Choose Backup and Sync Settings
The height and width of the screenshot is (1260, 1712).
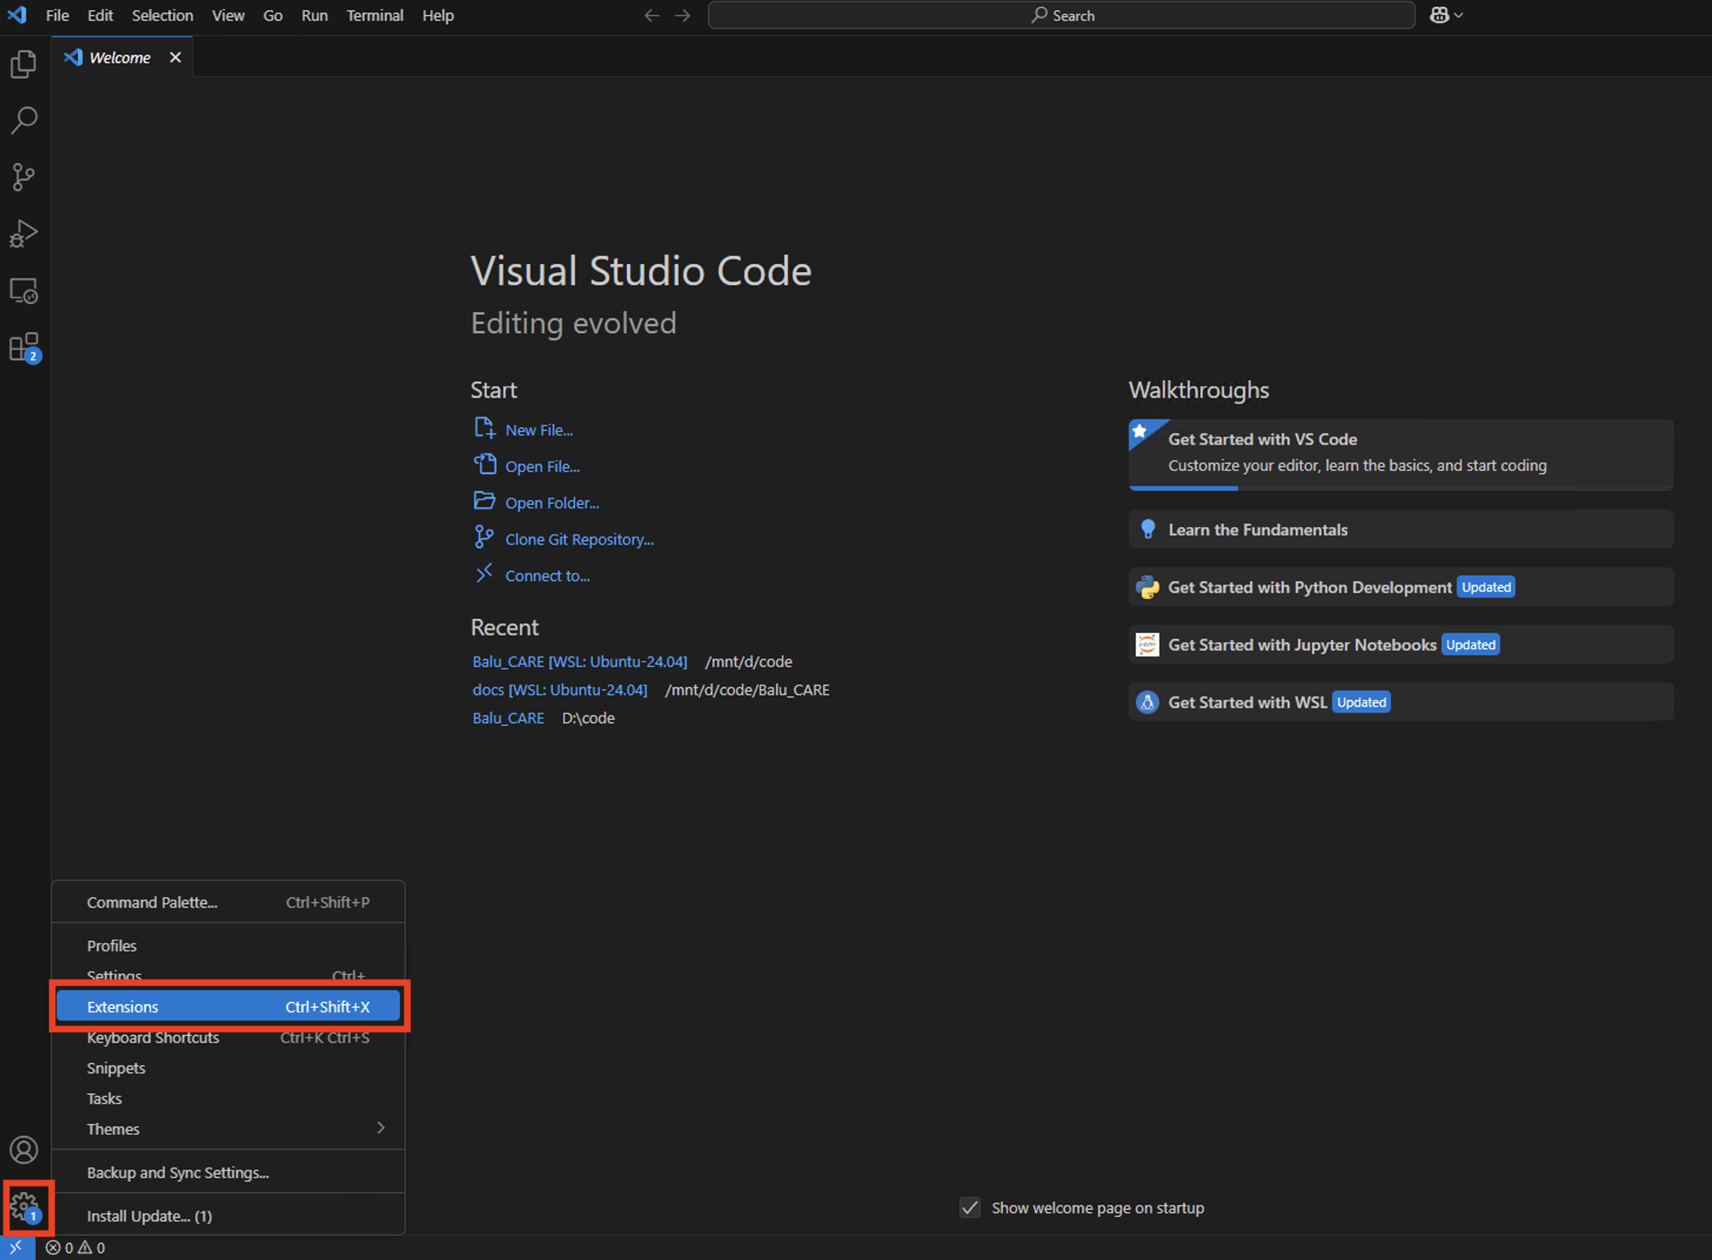click(228, 1172)
